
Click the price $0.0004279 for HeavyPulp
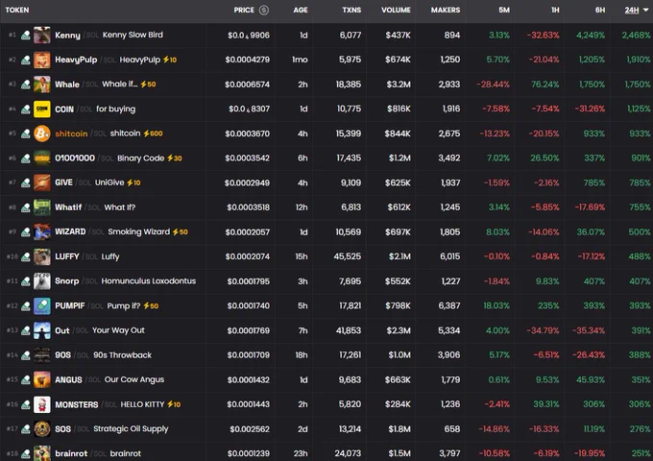pyautogui.click(x=248, y=60)
